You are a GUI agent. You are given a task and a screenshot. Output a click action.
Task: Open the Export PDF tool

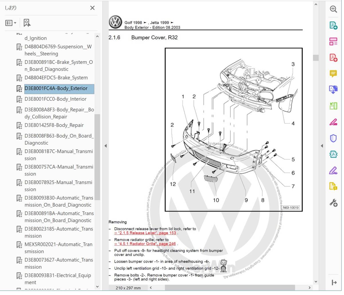(x=333, y=25)
